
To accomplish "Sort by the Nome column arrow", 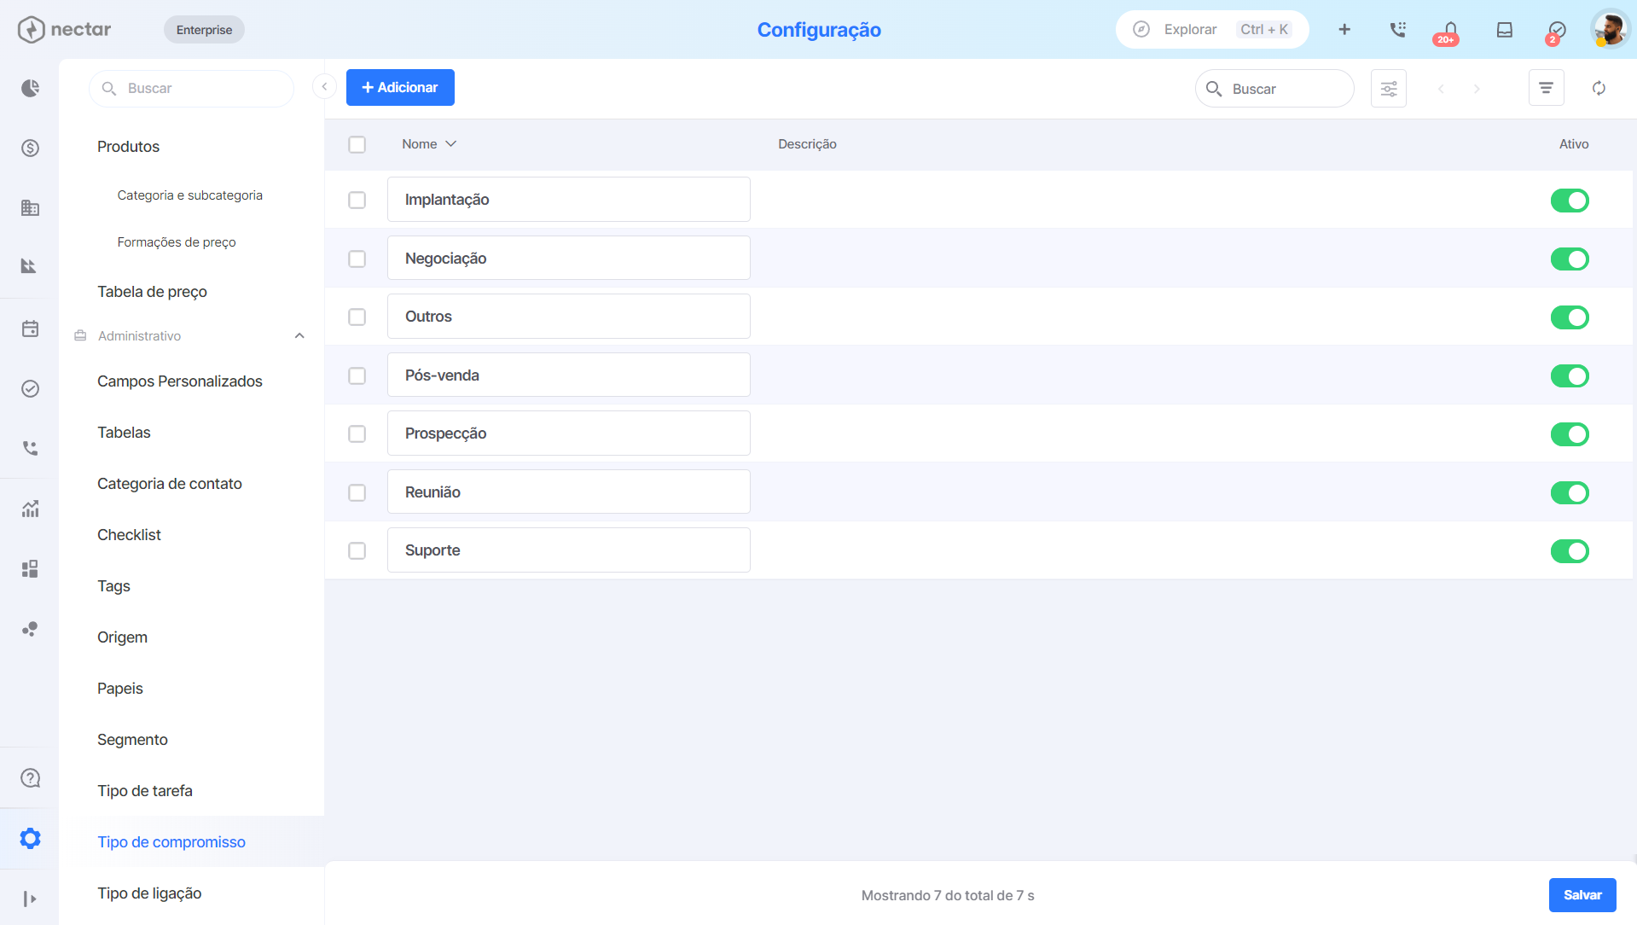I will [451, 144].
